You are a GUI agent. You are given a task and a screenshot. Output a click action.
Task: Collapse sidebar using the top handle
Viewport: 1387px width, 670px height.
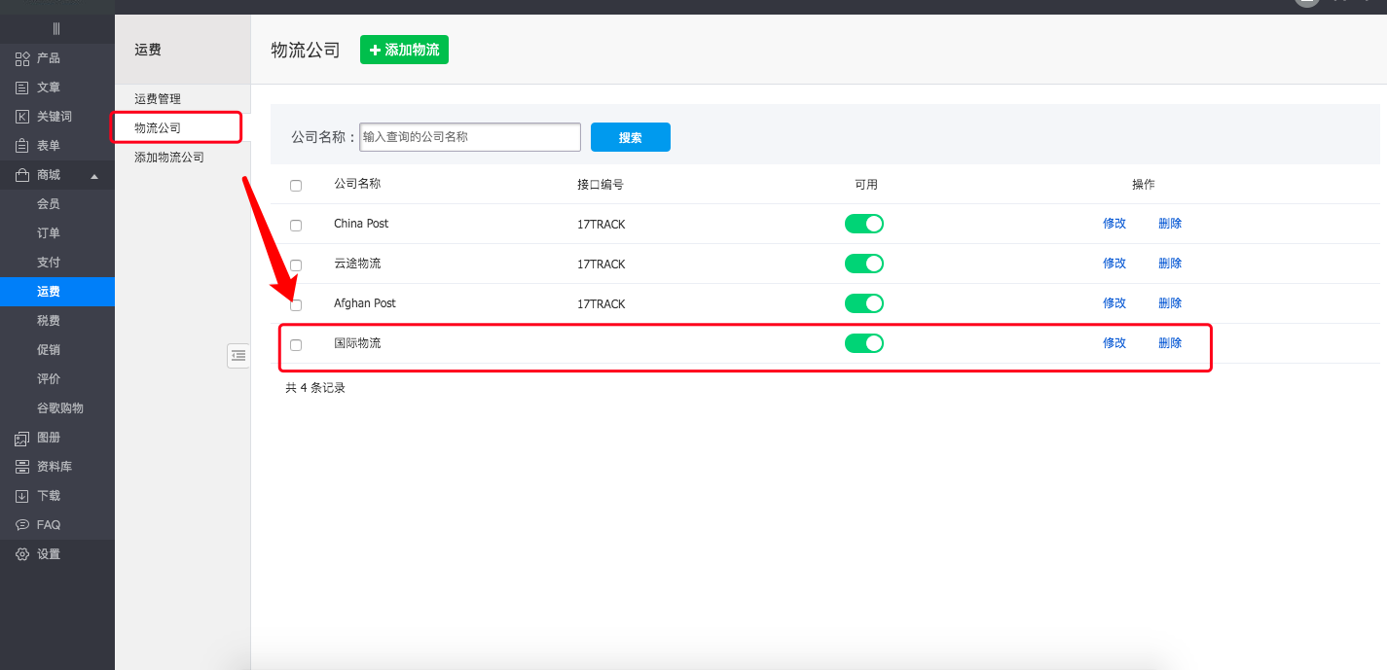click(56, 29)
